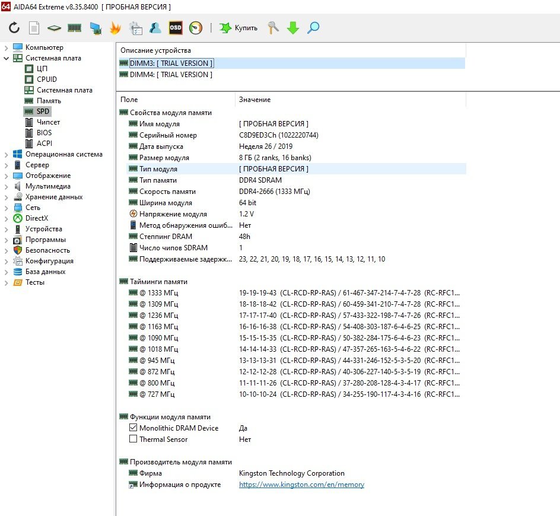The height and width of the screenshot is (516, 560).
Task: Click the network computer toolbar icon
Action: pos(96,28)
